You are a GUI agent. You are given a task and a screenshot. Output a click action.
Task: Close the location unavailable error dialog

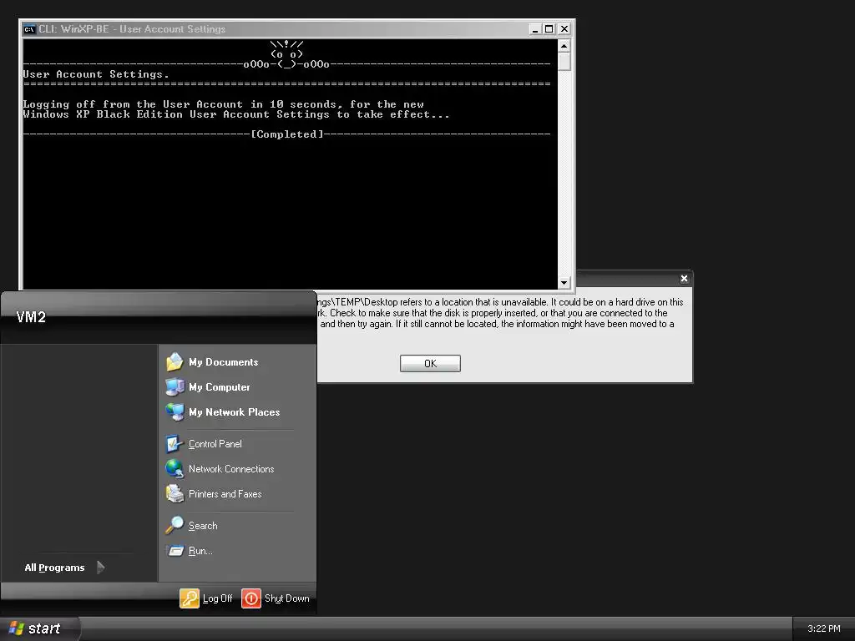tap(685, 279)
